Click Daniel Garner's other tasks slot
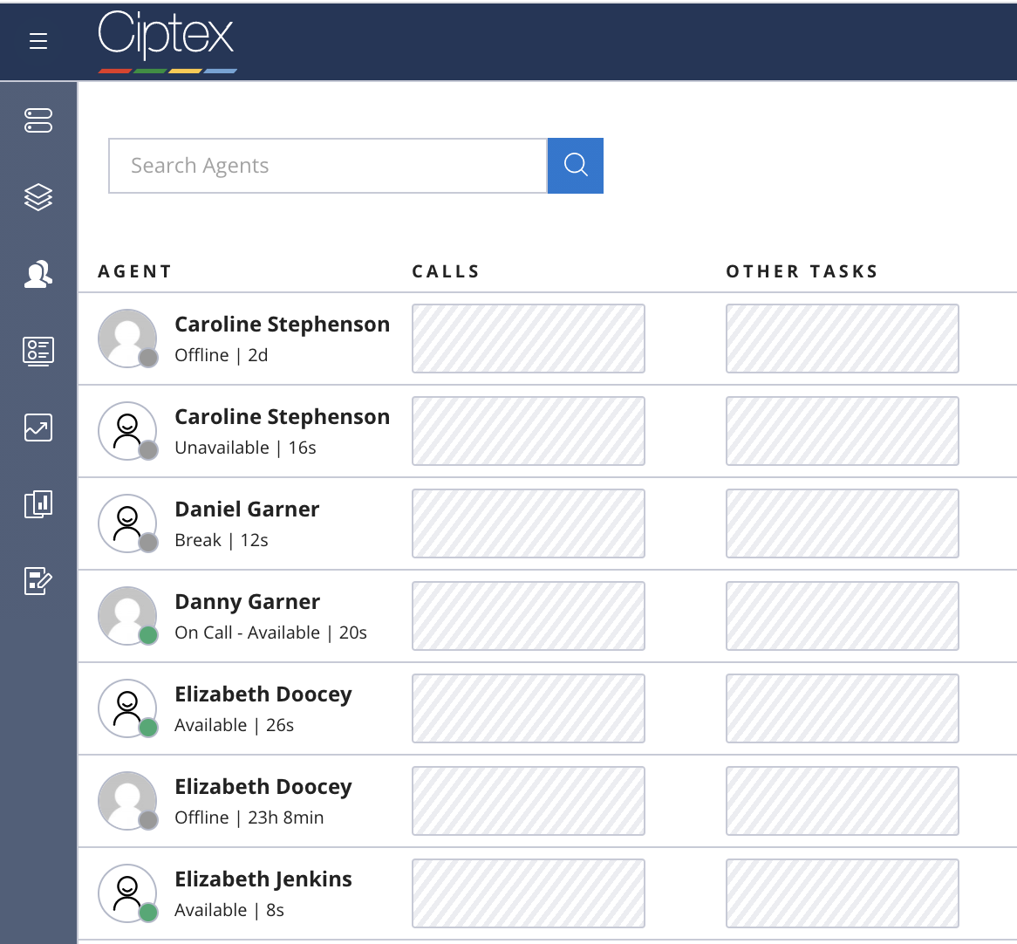The width and height of the screenshot is (1017, 944). (x=843, y=523)
